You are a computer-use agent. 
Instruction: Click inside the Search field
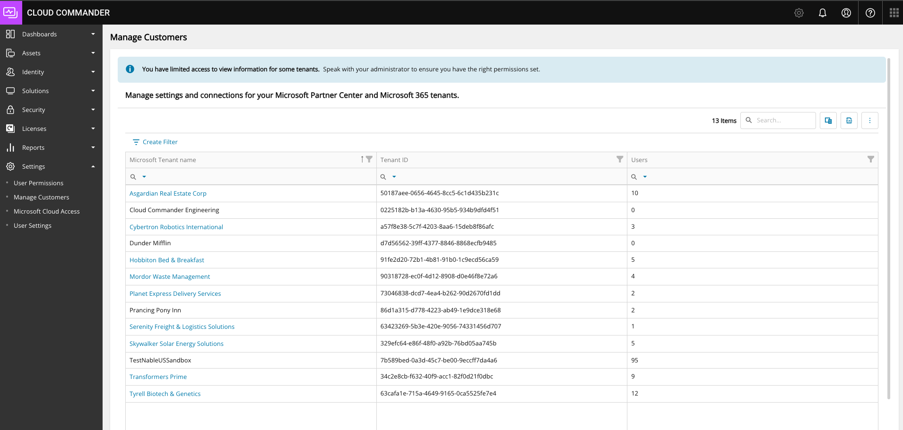point(780,120)
